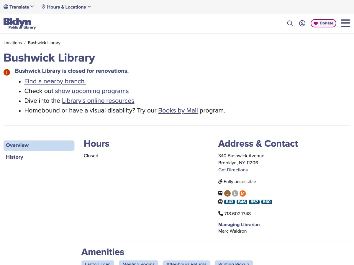Click the Laptop Loan amenity tag

pos(98,263)
